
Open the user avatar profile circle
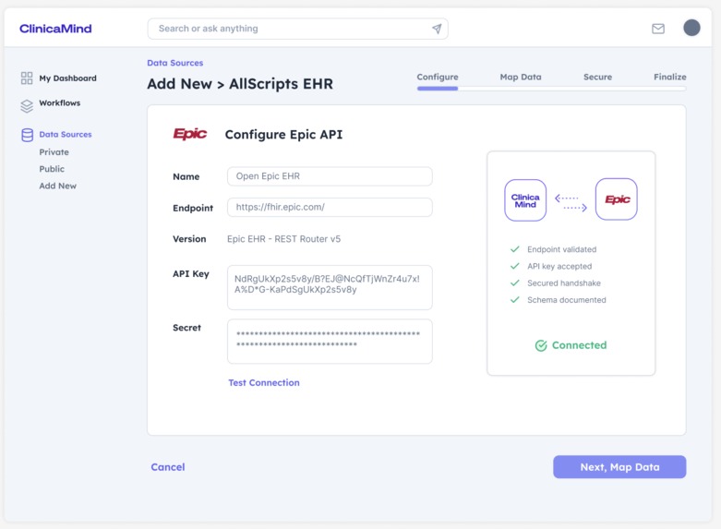point(691,28)
